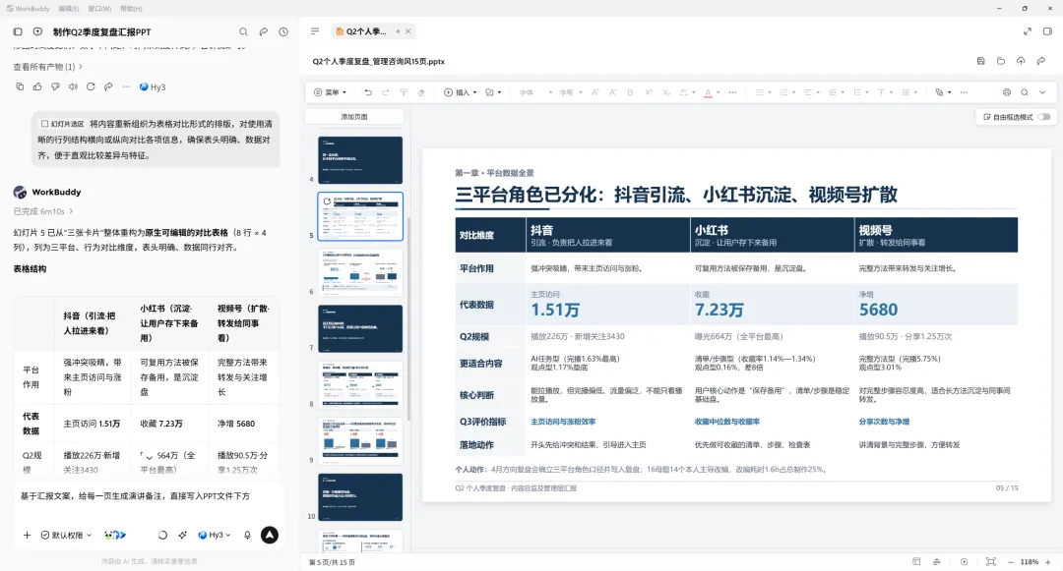Open the tab list icon left of the tabs
The height and width of the screenshot is (571, 1063).
tap(315, 31)
